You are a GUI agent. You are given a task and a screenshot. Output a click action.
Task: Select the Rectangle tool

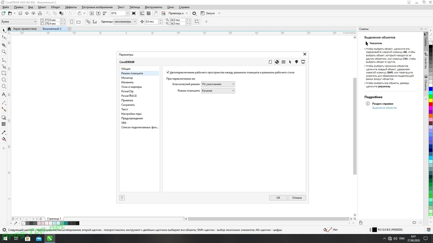coord(4,73)
